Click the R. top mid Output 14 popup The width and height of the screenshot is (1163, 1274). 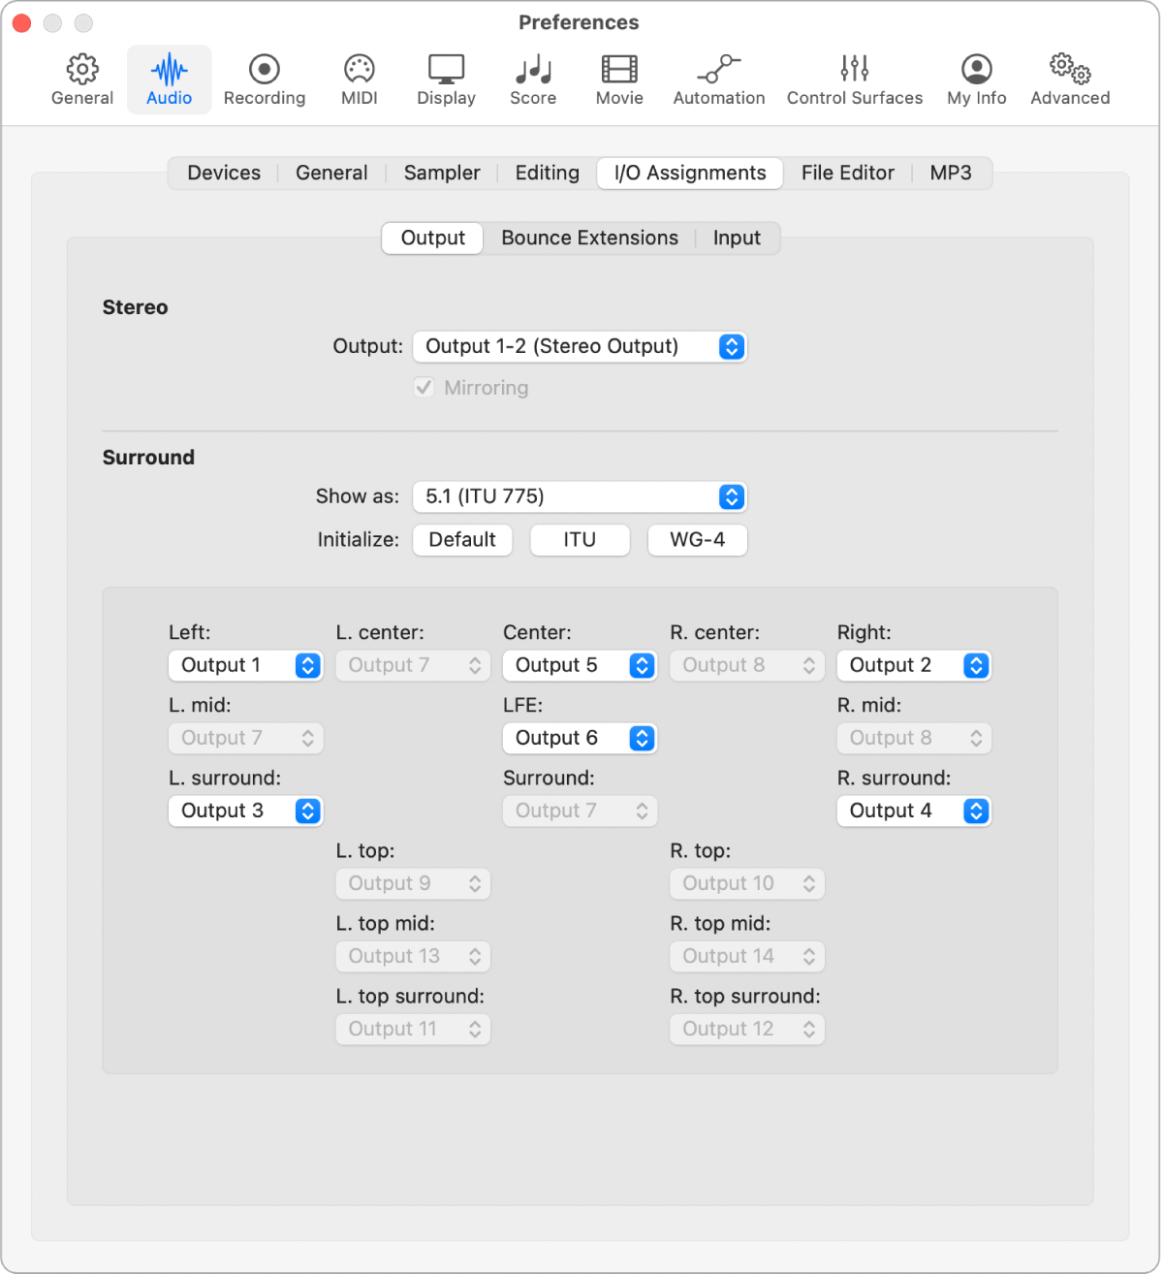coord(747,956)
